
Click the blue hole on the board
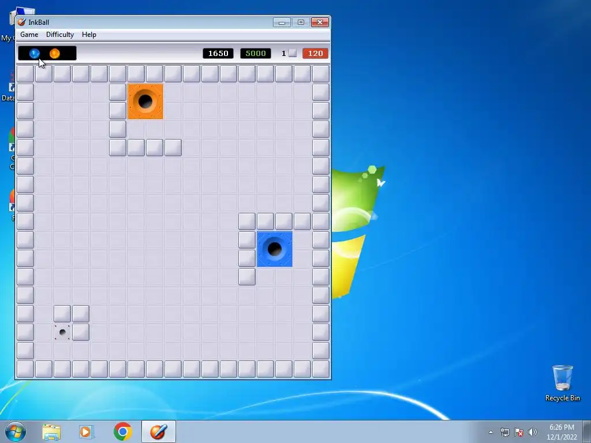coord(274,249)
